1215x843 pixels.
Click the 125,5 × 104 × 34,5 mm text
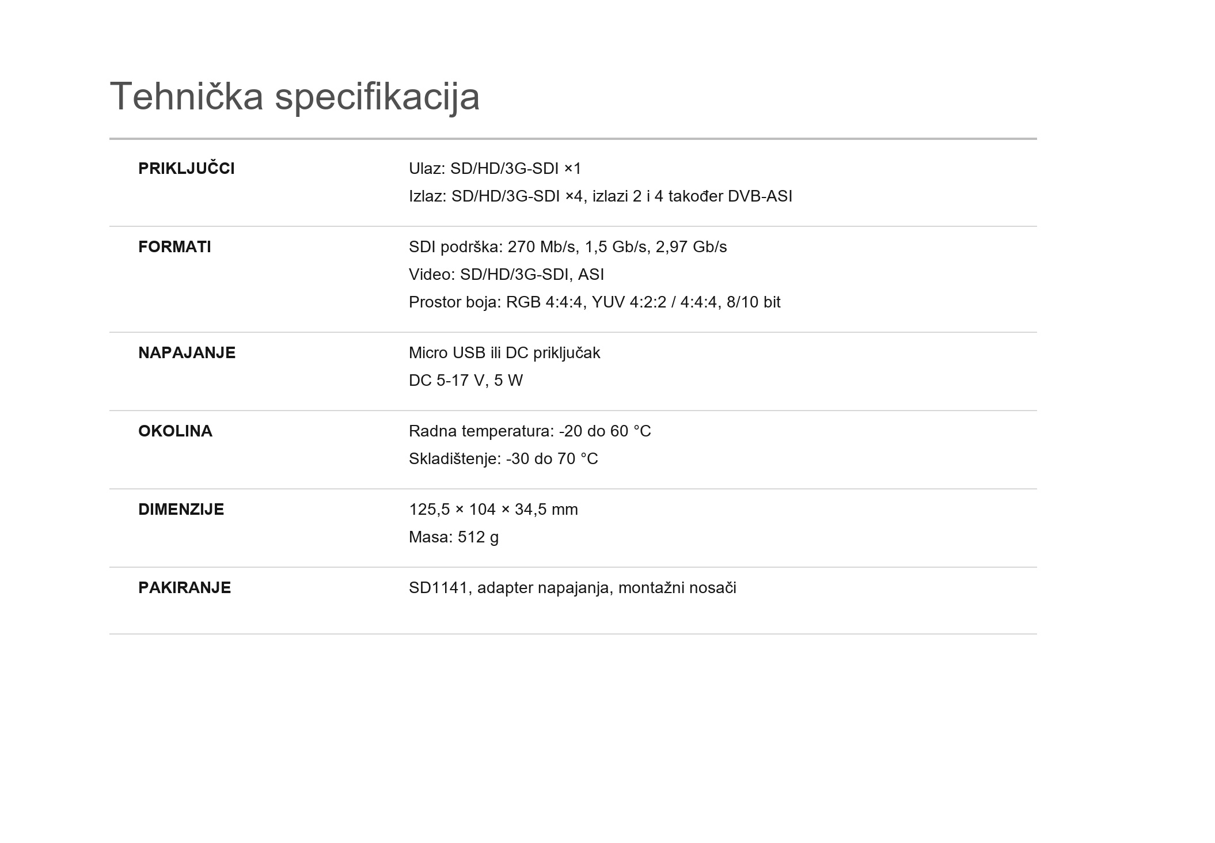tap(493, 510)
